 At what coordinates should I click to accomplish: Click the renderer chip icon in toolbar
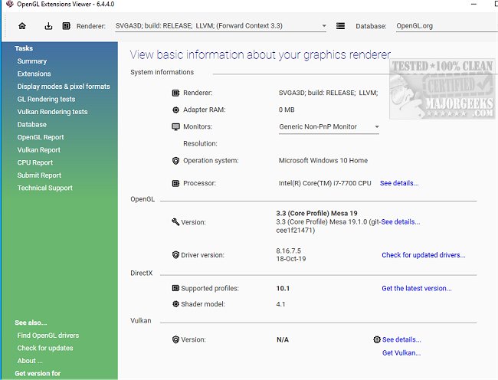pos(66,26)
